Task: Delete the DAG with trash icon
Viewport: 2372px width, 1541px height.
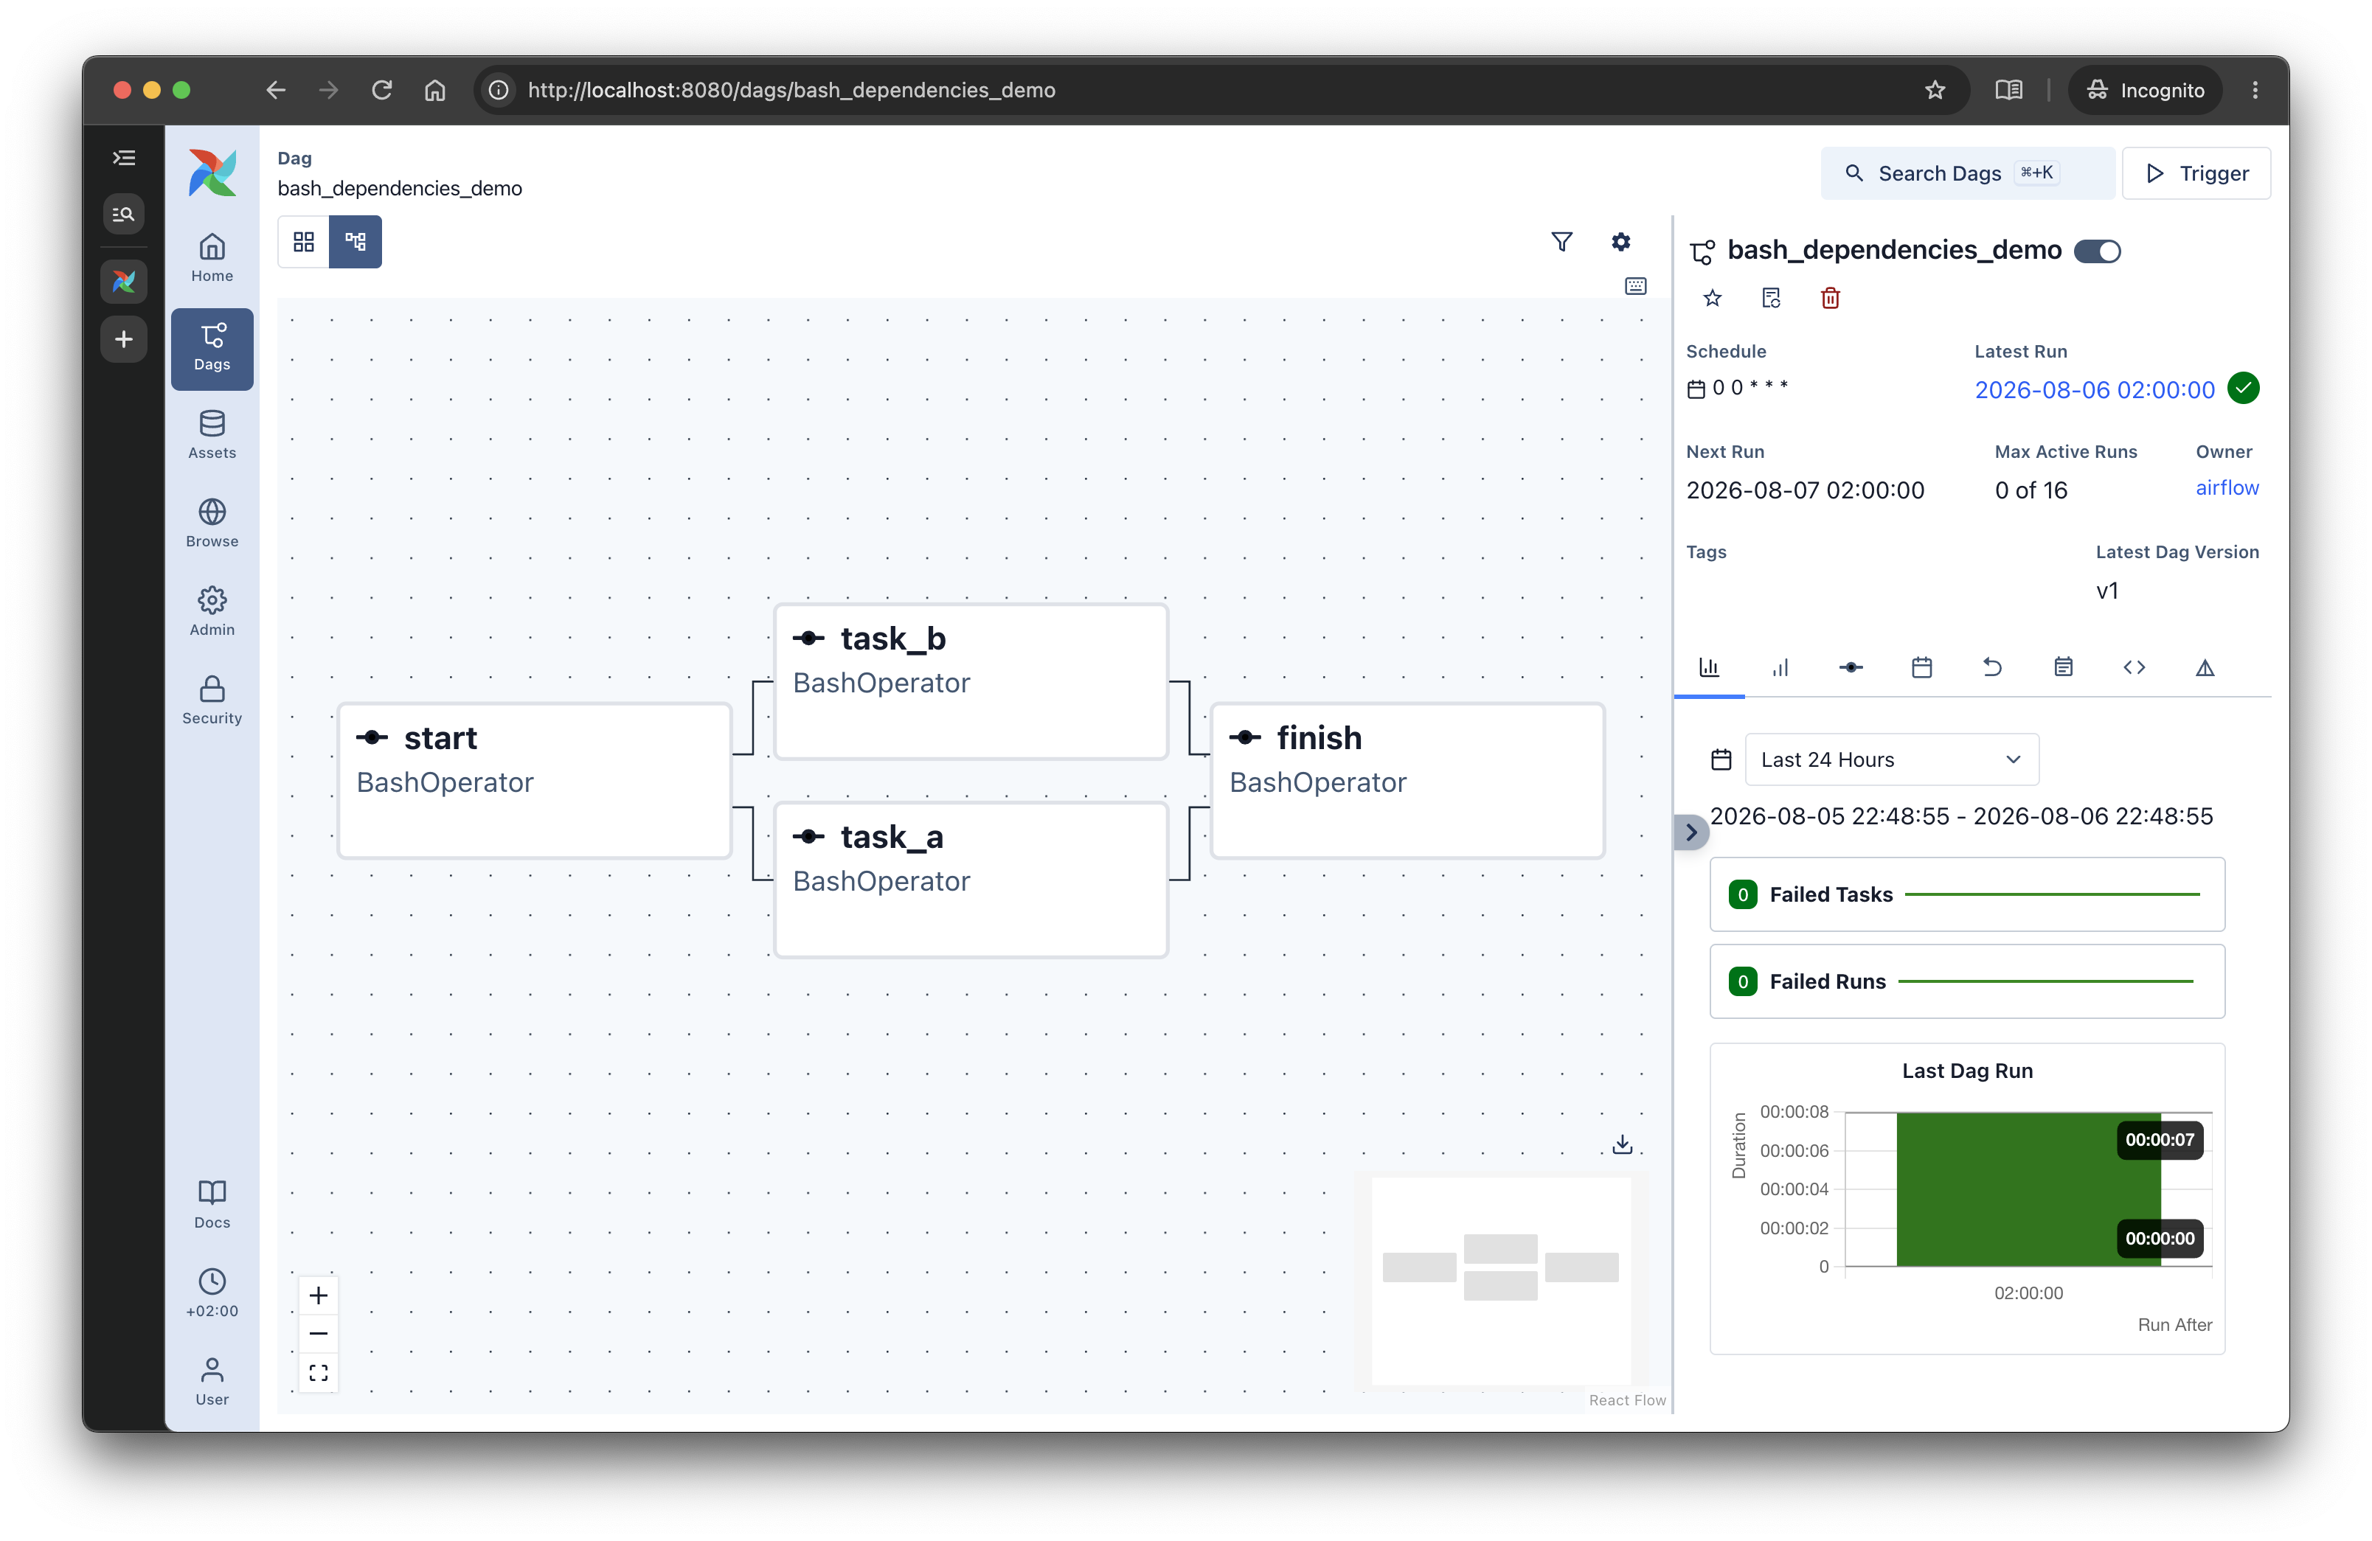Action: click(x=1830, y=298)
